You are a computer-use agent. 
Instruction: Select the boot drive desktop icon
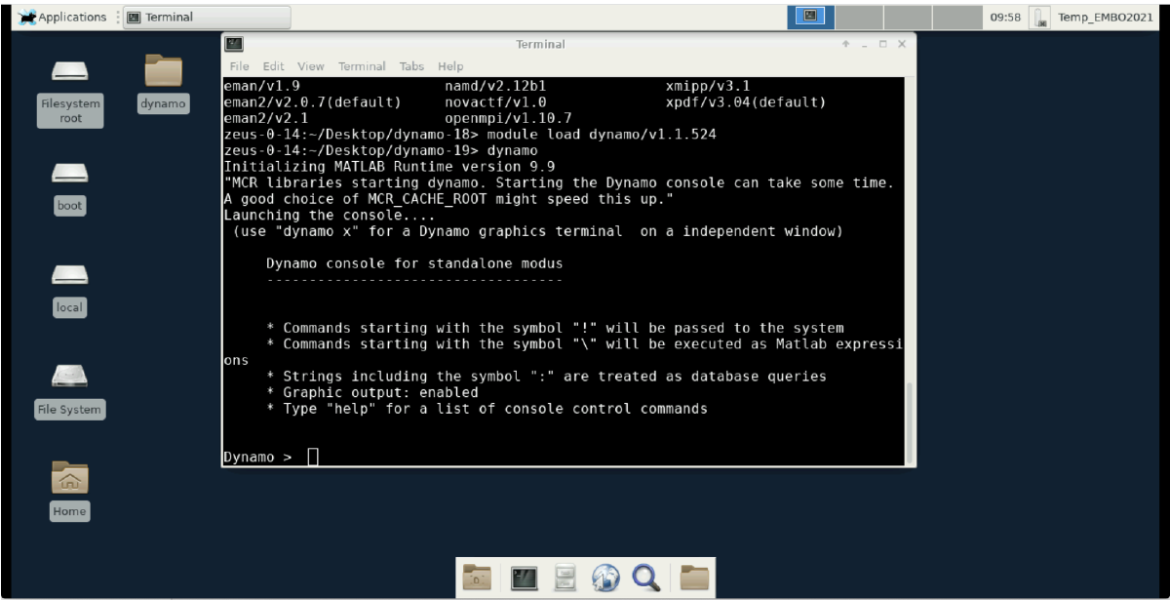point(70,185)
